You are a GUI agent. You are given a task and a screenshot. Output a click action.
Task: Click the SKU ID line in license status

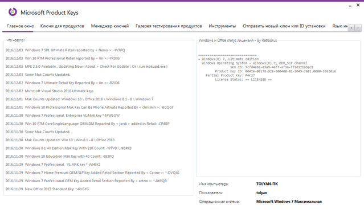272,67
